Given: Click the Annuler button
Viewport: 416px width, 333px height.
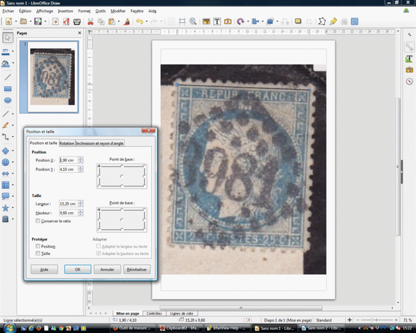Looking at the screenshot, I should 107,270.
